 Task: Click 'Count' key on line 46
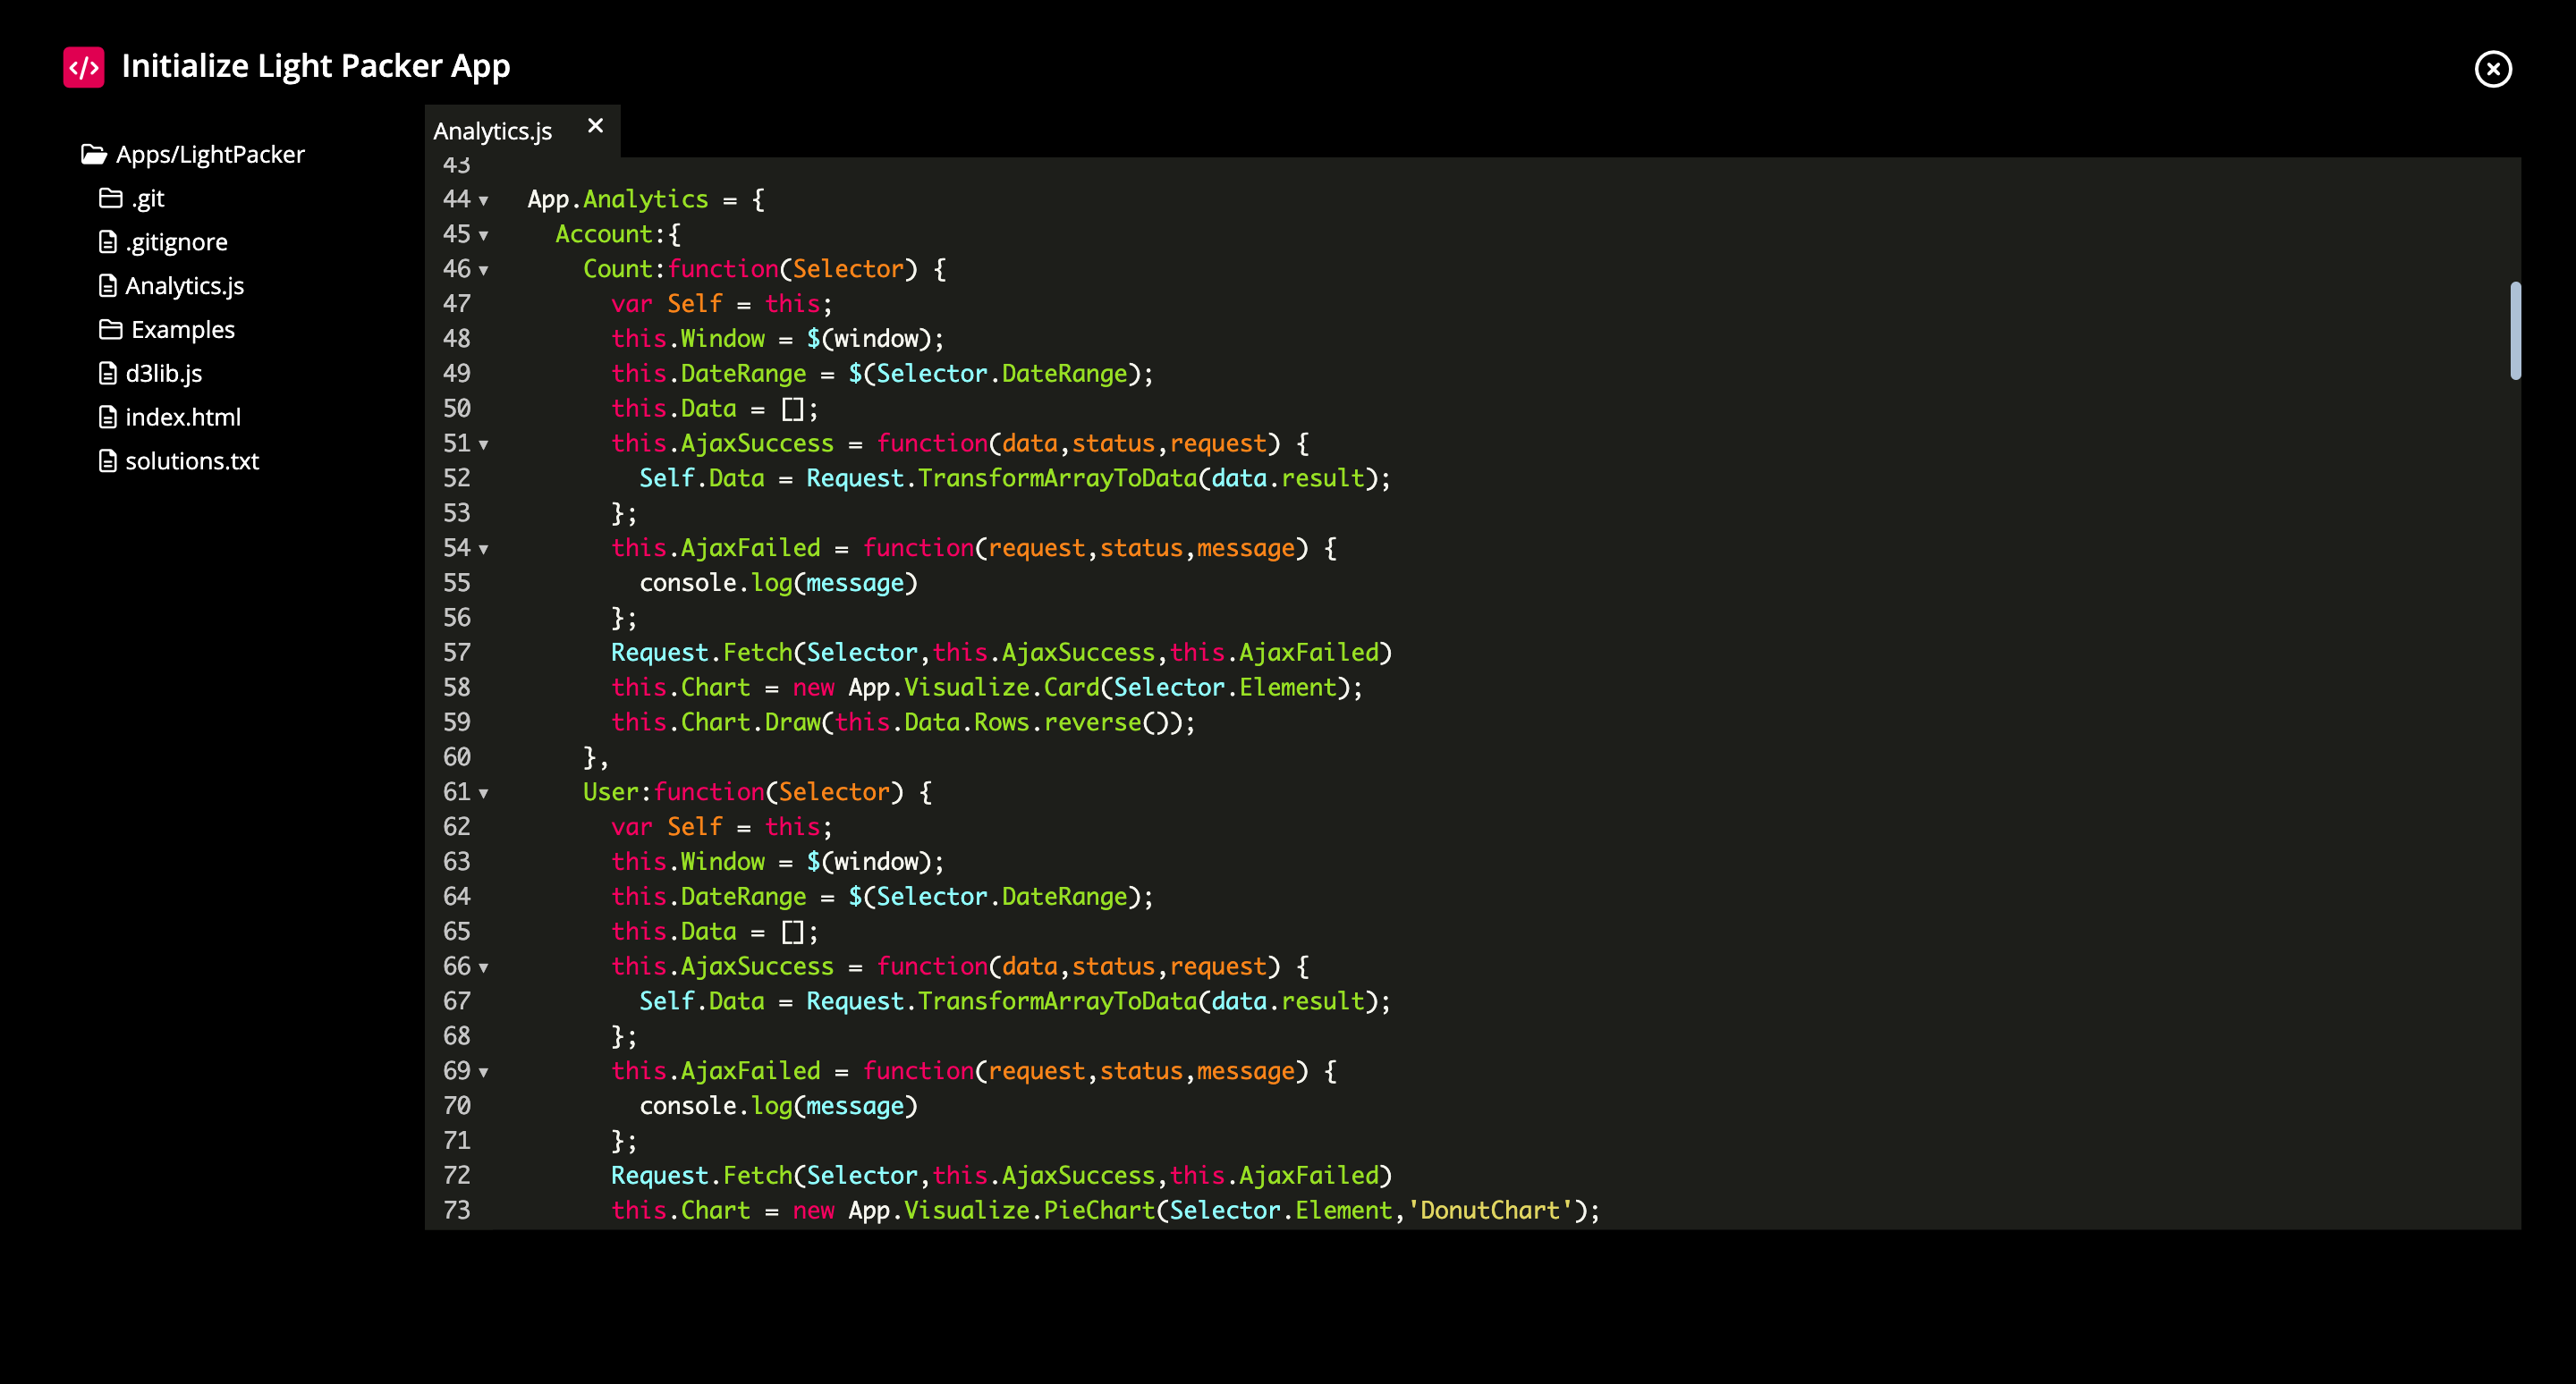pos(618,269)
